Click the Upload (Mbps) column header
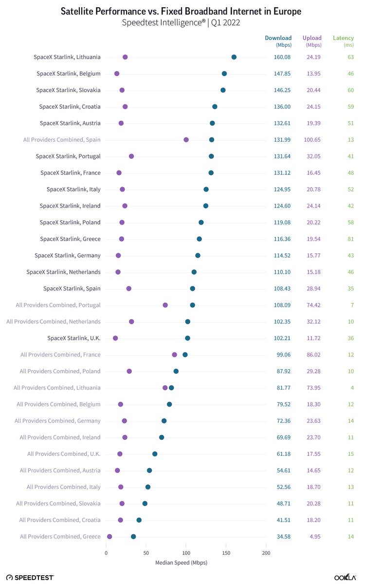 pyautogui.click(x=312, y=41)
